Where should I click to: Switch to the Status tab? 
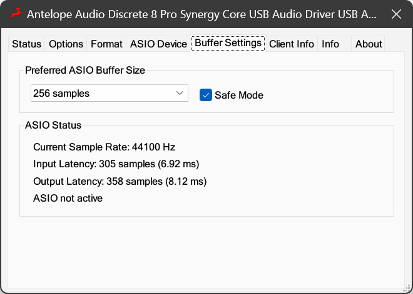[26, 44]
